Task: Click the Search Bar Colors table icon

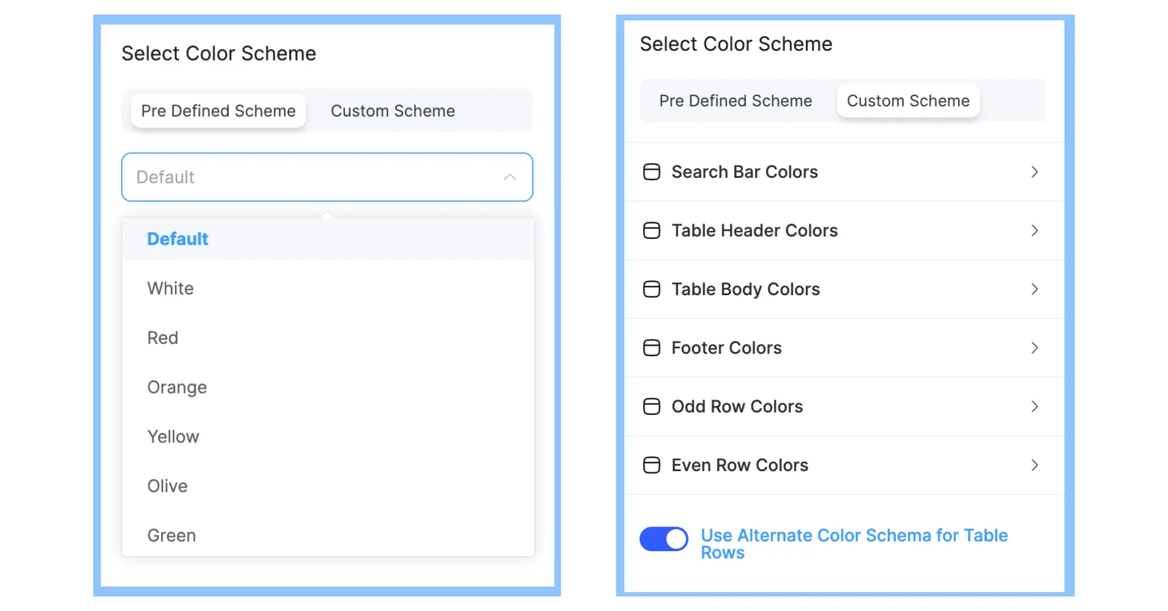Action: pos(651,172)
